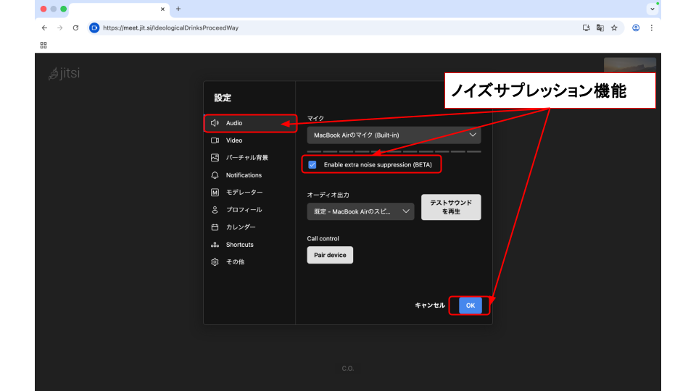Play the test sound (テストサウンドを再生)
Viewport: 696px width, 391px height.
pos(451,207)
